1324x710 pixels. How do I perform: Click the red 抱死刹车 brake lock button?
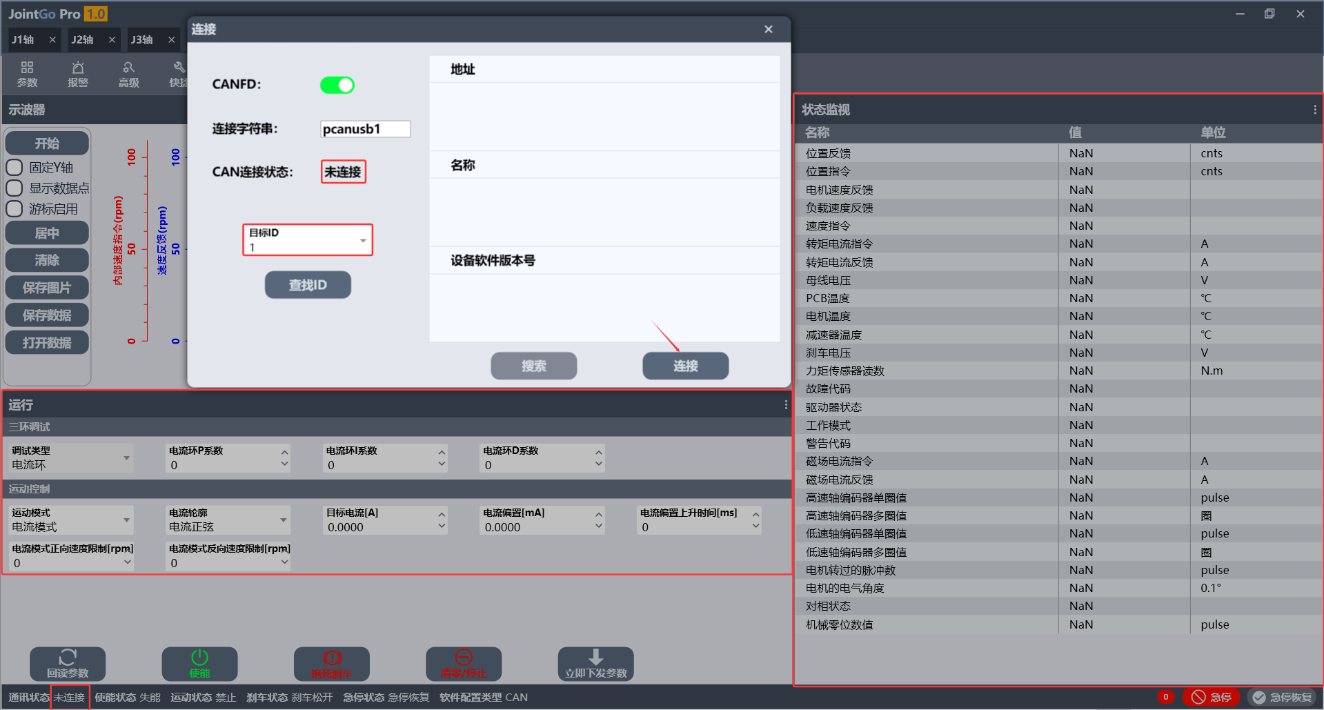click(332, 664)
